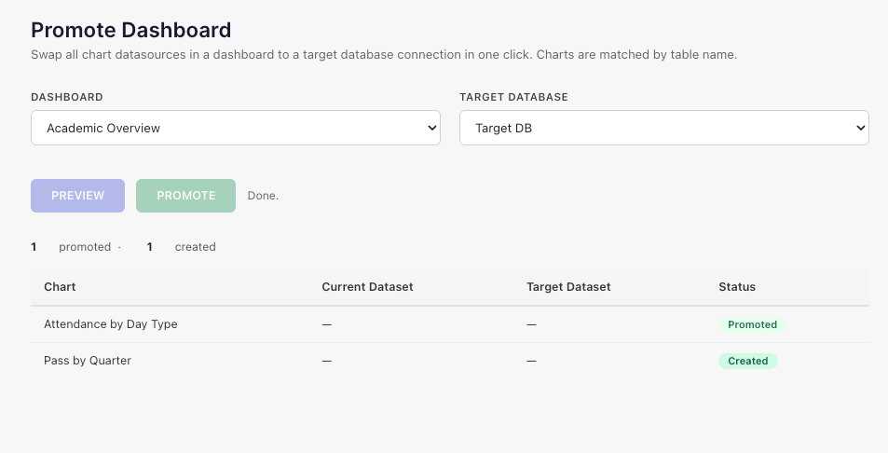Click Target Dataset dash for Pass by Quarter
This screenshot has height=453, width=888.
531,361
